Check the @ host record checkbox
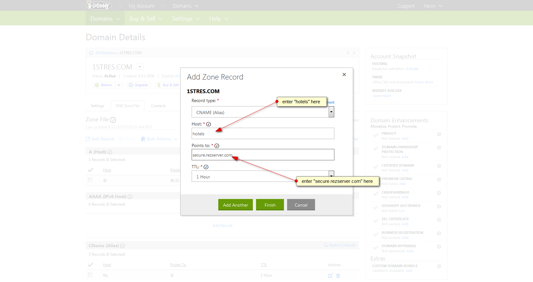533x282 pixels. [90, 180]
